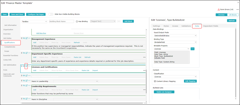Switch to the Validations tab
Screen dimensions: 240x105
coord(186,26)
